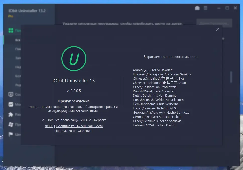Open the Инструкции по удалению link

[73, 131]
